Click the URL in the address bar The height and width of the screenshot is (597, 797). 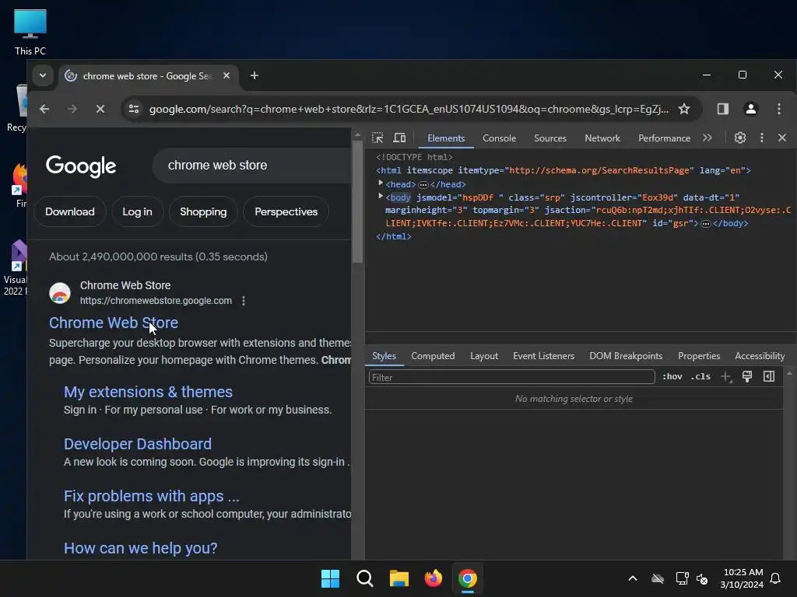point(409,109)
